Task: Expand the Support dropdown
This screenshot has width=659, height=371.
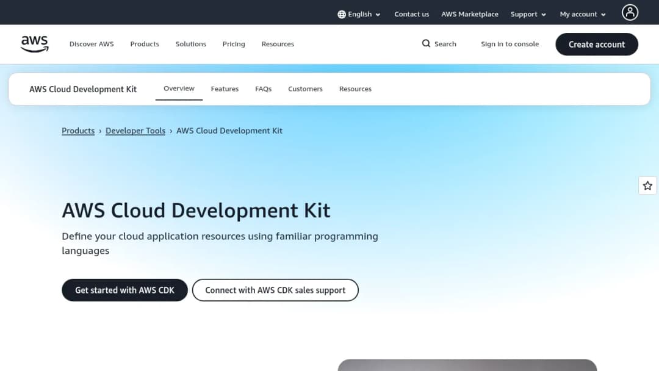Action: pos(528,14)
